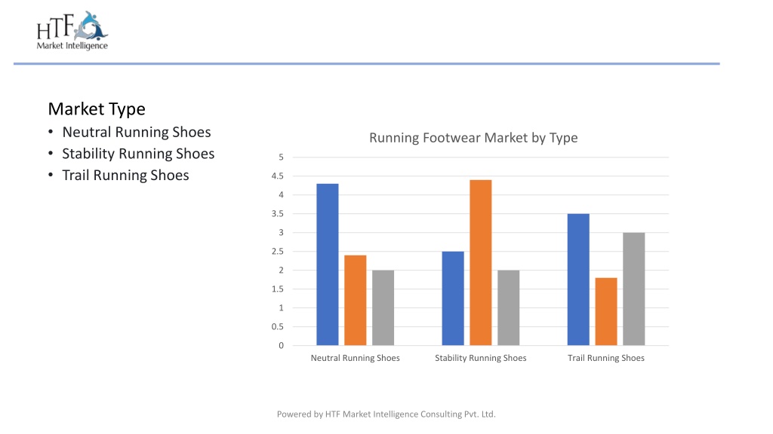773x434 pixels.
Task: Click the blue bar for Trail Running Shoes
Action: 578,280
